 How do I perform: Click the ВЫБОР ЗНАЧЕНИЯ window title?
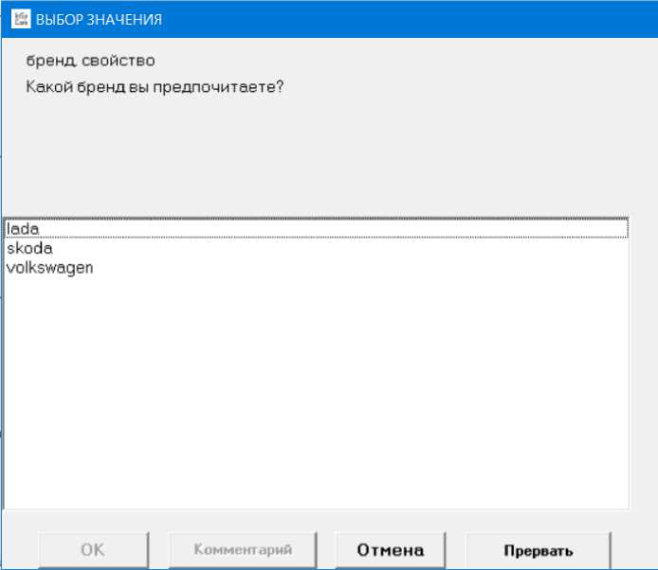pyautogui.click(x=99, y=20)
